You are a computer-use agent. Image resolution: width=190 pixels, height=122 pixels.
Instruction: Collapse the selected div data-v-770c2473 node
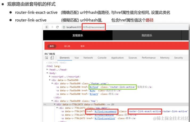(x=55, y=104)
